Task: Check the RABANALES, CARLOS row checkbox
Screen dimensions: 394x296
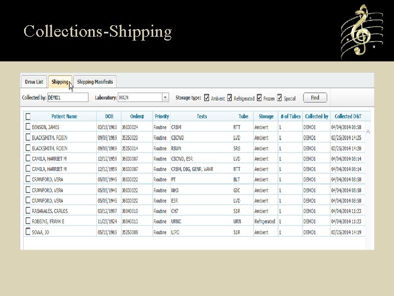Action: (x=28, y=210)
